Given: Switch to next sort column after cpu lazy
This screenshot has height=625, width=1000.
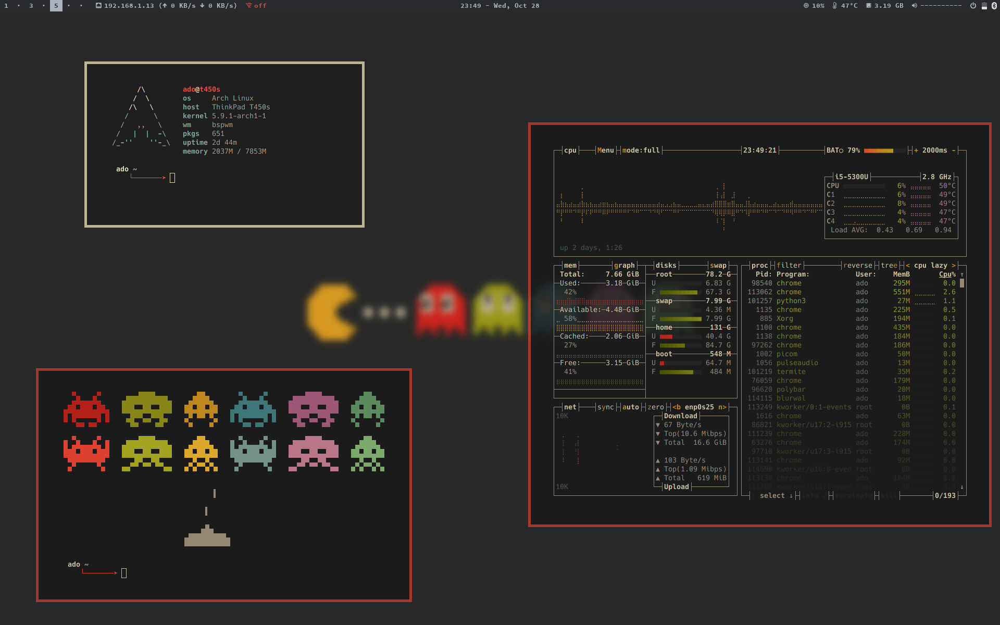Looking at the screenshot, I should [x=954, y=266].
